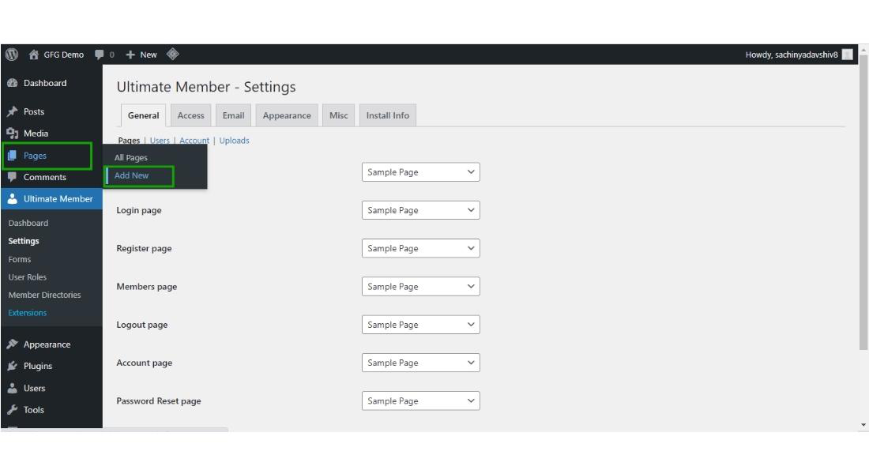Click the Comments speech bubble sidebar icon

[x=12, y=177]
